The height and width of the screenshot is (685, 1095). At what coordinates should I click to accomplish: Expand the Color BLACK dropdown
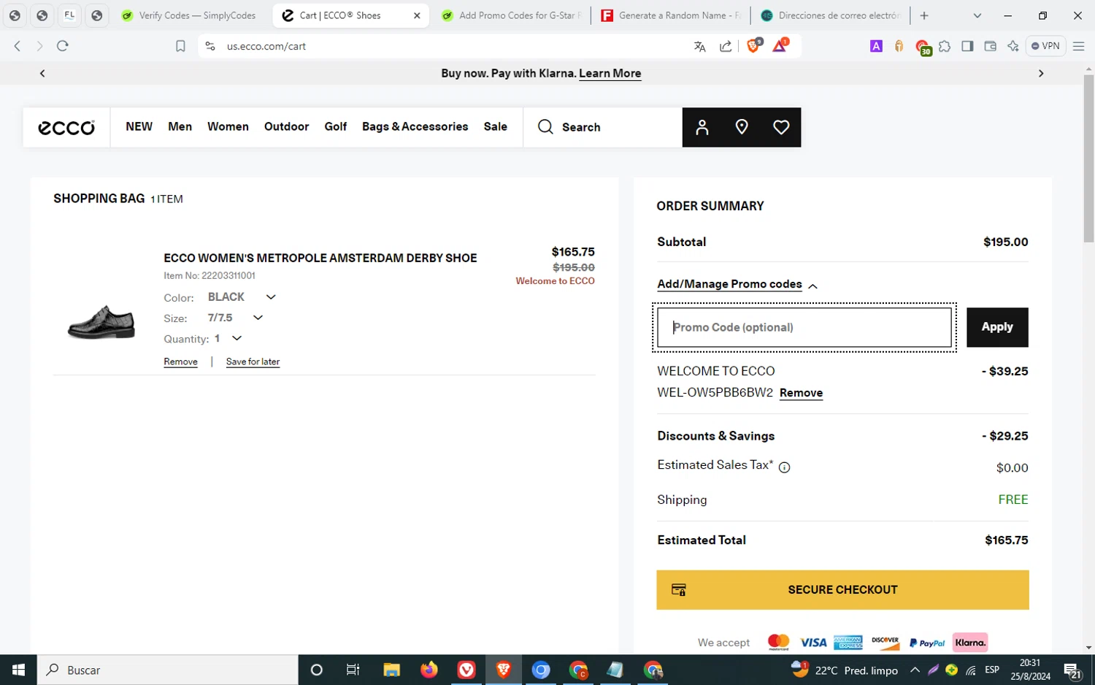[x=271, y=297]
